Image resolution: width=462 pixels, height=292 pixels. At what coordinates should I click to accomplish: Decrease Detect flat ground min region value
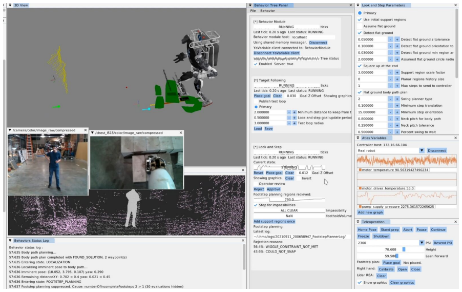click(390, 53)
